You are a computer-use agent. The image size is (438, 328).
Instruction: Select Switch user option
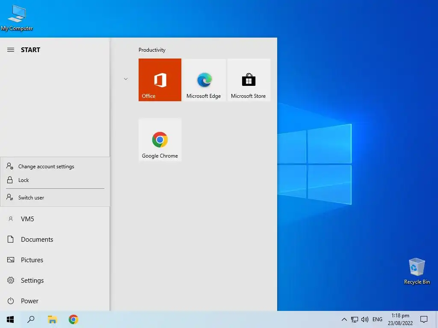55,197
